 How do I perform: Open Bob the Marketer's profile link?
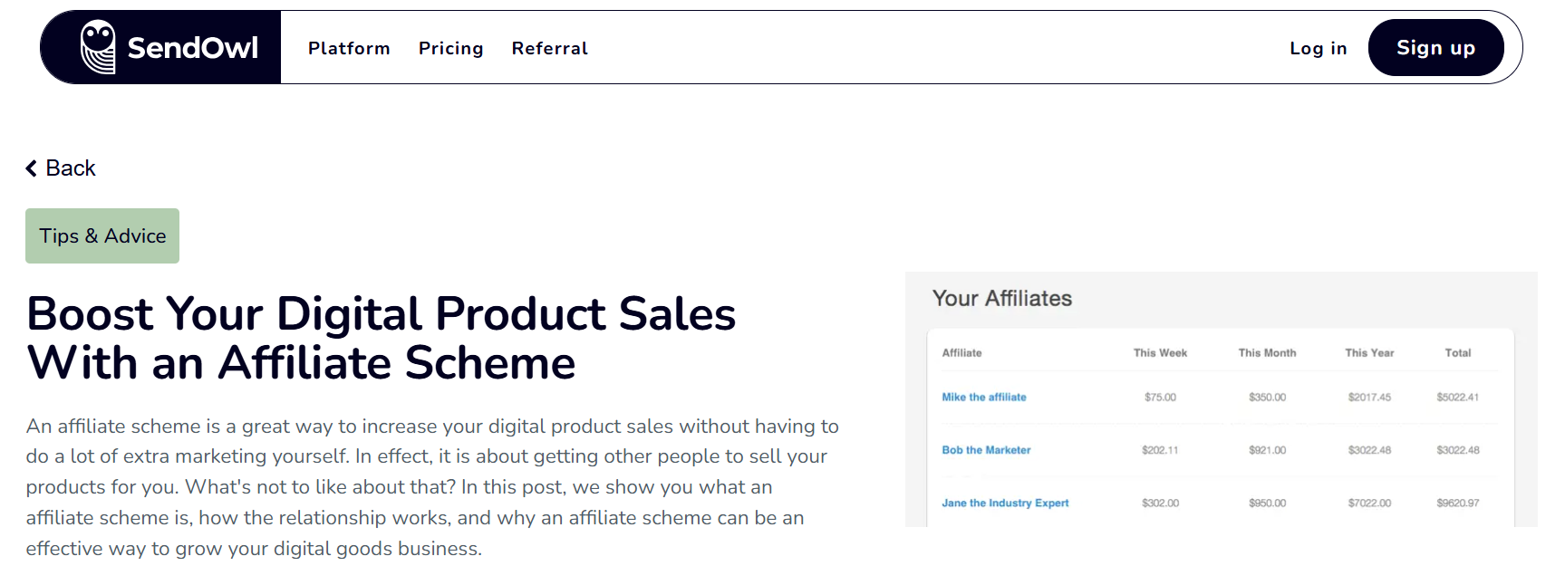point(986,449)
